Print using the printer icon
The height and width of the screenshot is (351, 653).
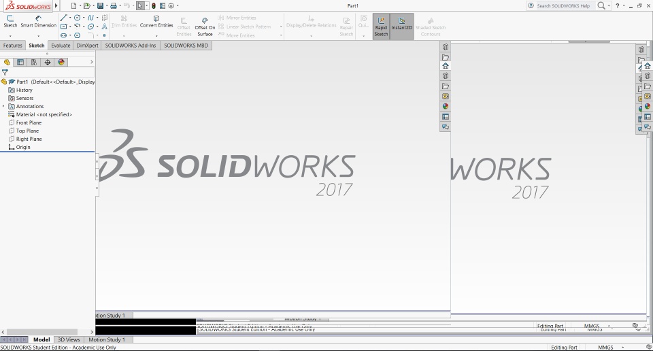point(114,6)
